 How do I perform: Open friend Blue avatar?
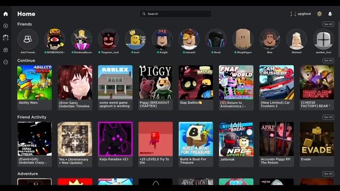coord(270,39)
